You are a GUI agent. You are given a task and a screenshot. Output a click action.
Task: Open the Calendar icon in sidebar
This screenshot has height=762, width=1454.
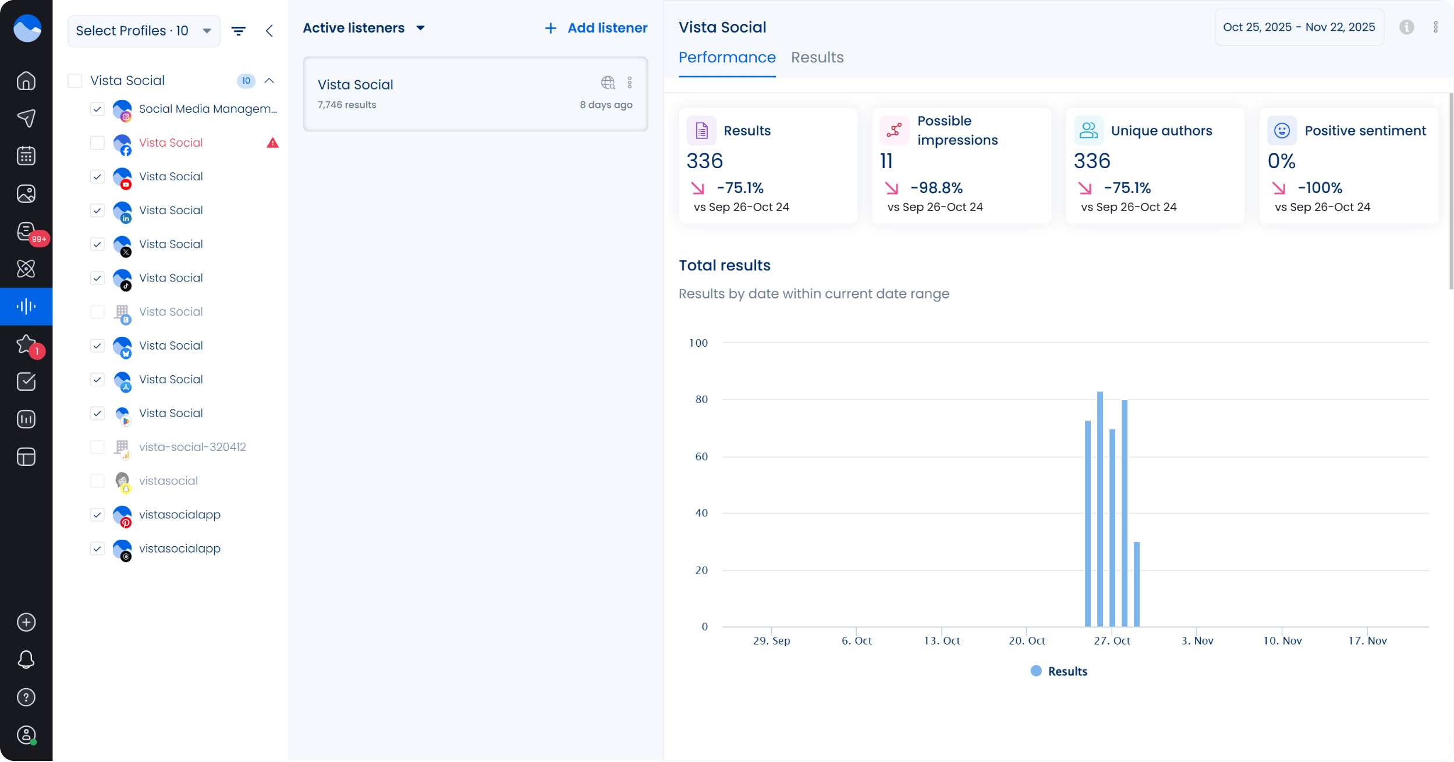[x=26, y=156]
